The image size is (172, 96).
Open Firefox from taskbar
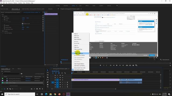point(59,94)
